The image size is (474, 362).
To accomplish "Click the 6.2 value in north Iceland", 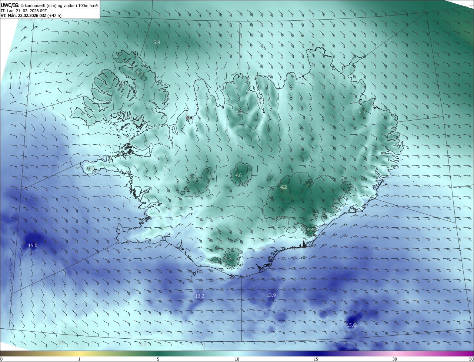I will pyautogui.click(x=239, y=112).
